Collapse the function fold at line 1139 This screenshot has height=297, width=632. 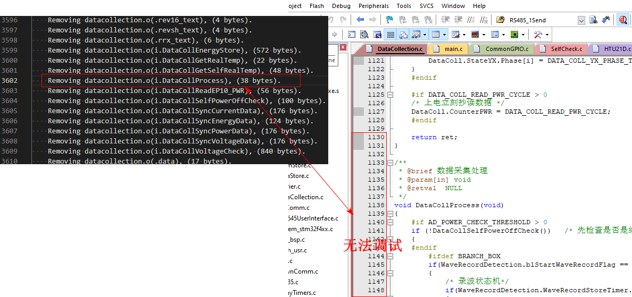390,214
